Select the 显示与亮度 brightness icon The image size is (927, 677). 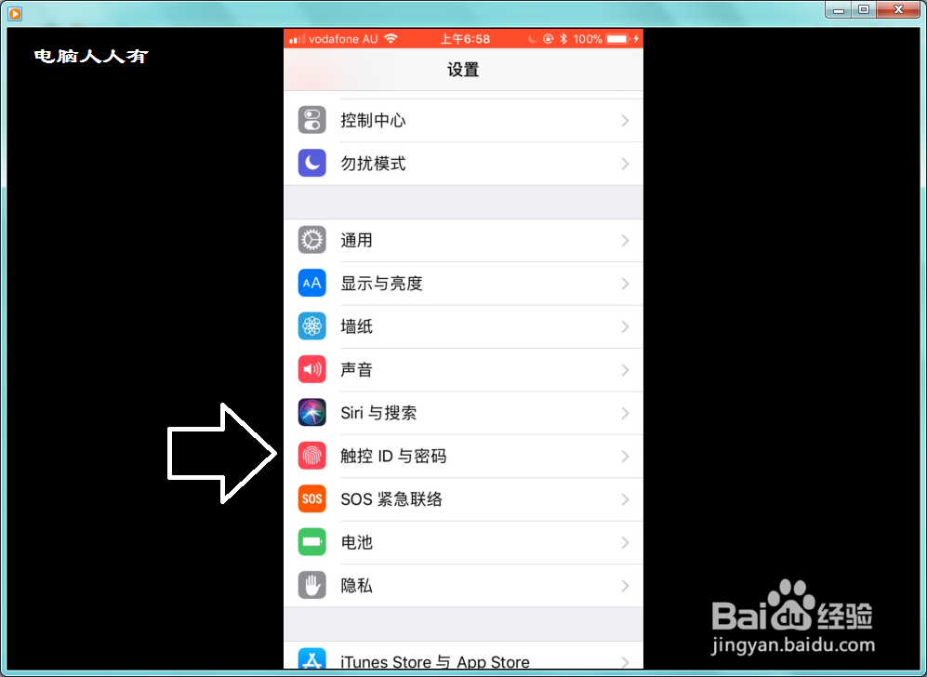click(x=311, y=283)
